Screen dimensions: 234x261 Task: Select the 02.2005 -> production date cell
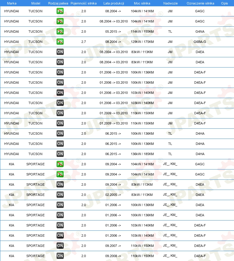(x=113, y=195)
